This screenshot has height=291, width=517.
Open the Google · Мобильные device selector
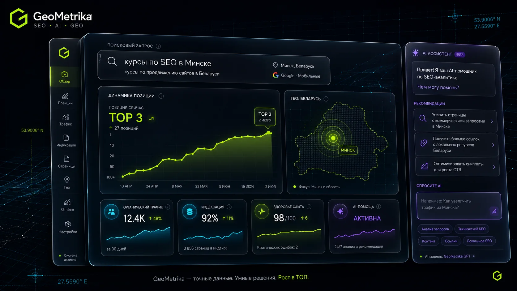pyautogui.click(x=297, y=75)
